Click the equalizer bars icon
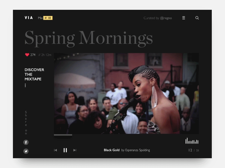The width and height of the screenshot is (225, 168). (192, 141)
